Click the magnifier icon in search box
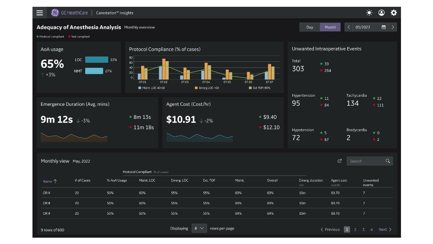The width and height of the screenshot is (433, 244). [388, 161]
